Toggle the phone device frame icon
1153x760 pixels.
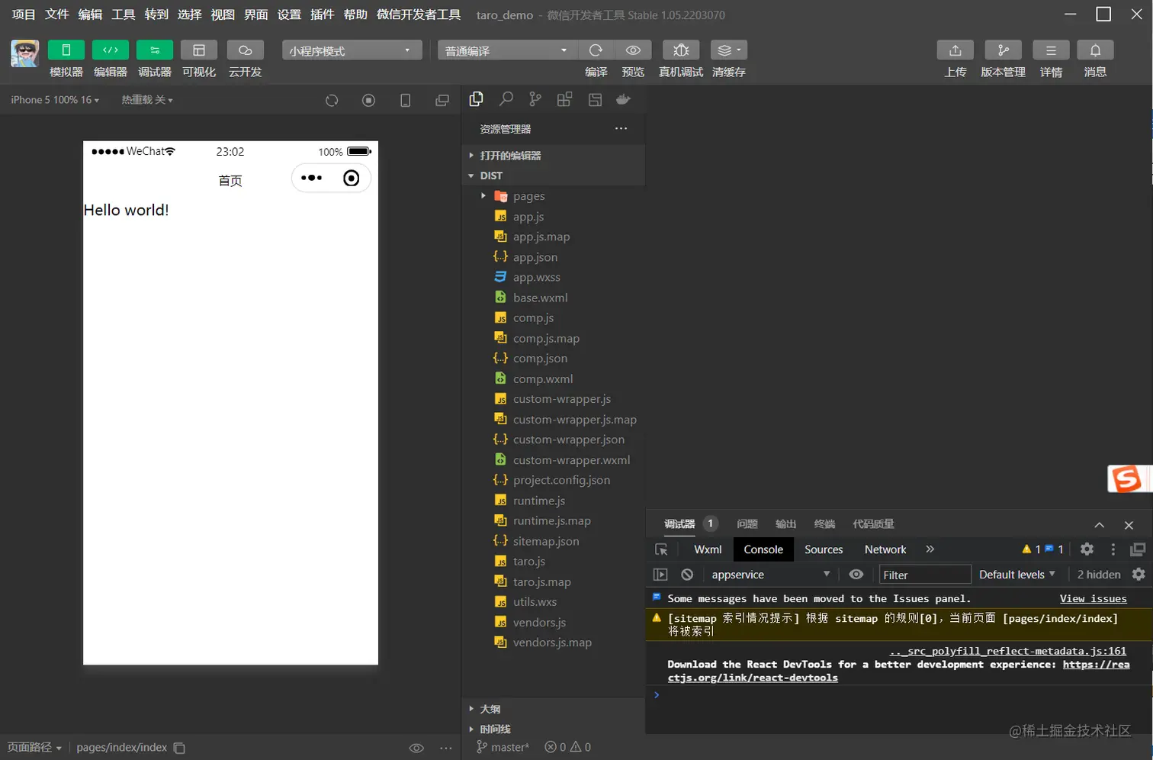coord(405,100)
